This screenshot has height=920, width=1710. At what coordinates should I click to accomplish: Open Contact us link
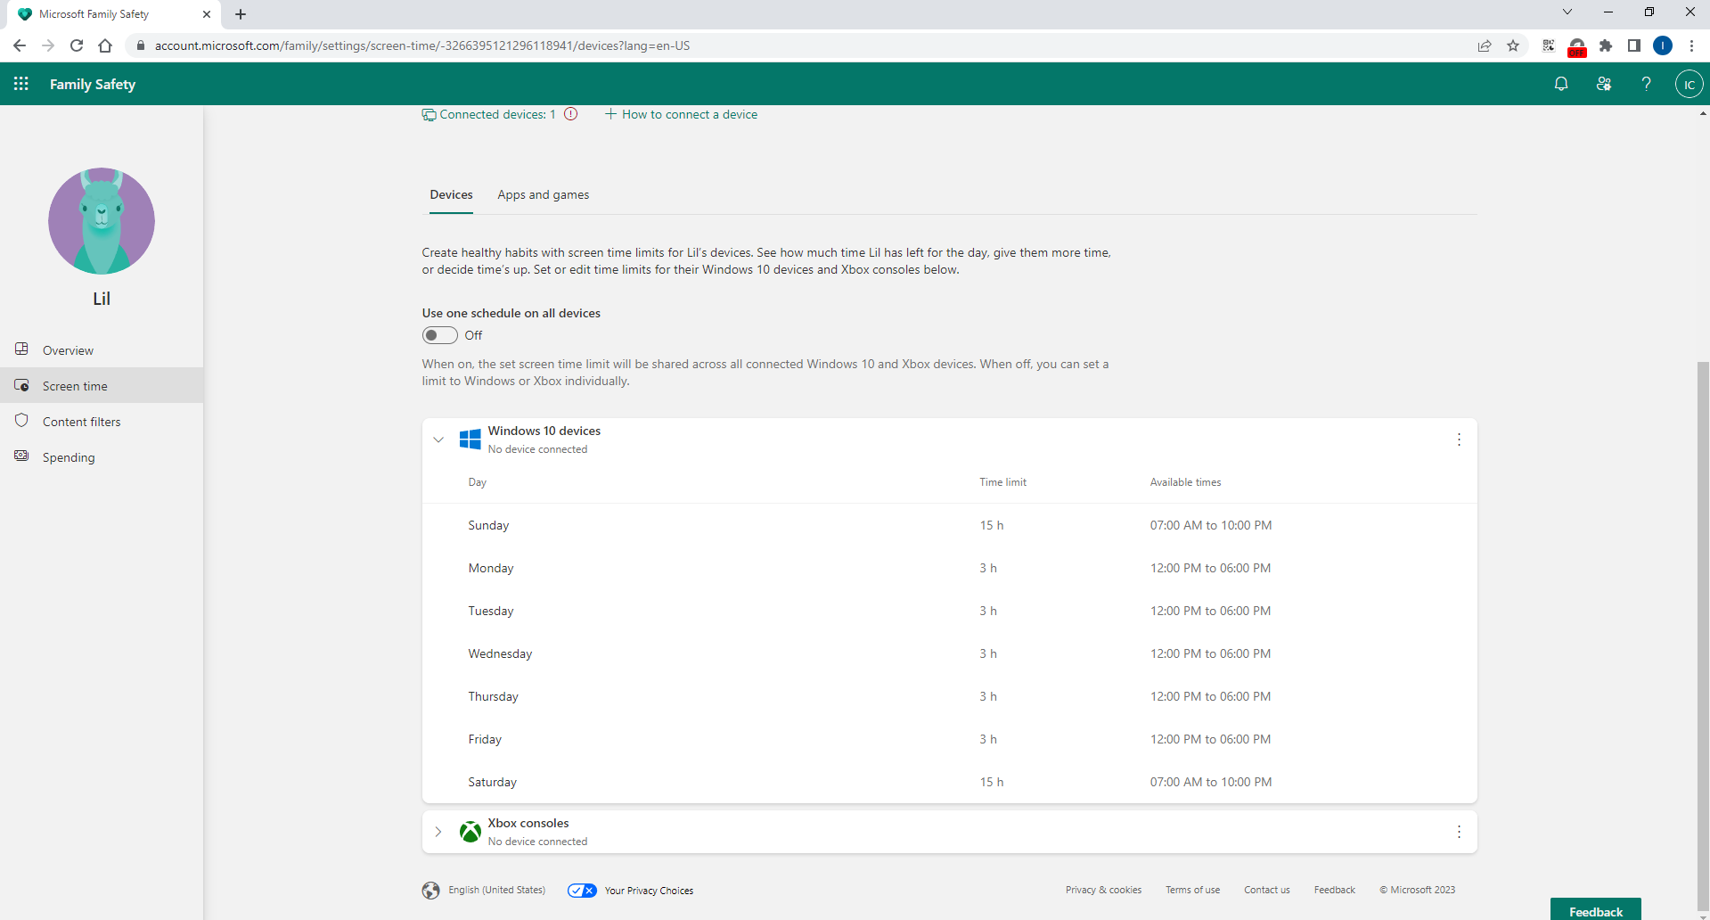[1266, 890]
